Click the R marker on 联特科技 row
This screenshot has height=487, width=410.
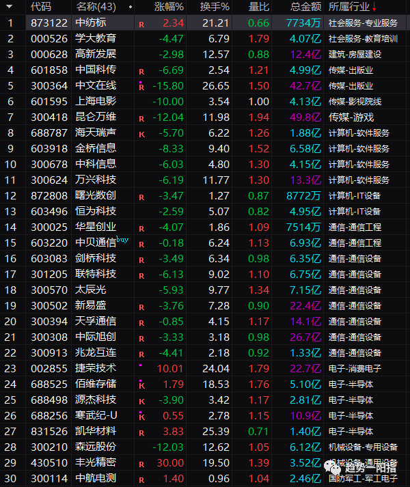tap(141, 276)
